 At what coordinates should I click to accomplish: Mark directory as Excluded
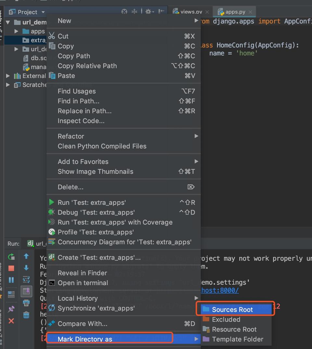click(236, 319)
